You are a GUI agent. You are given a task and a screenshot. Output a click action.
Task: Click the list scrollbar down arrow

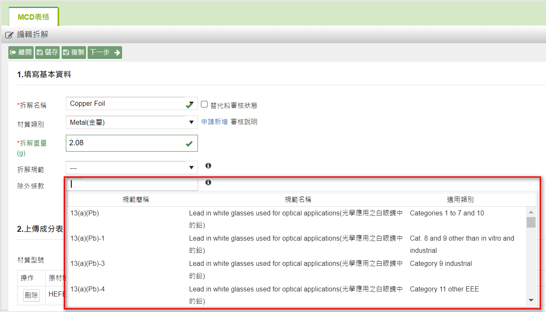click(x=531, y=300)
